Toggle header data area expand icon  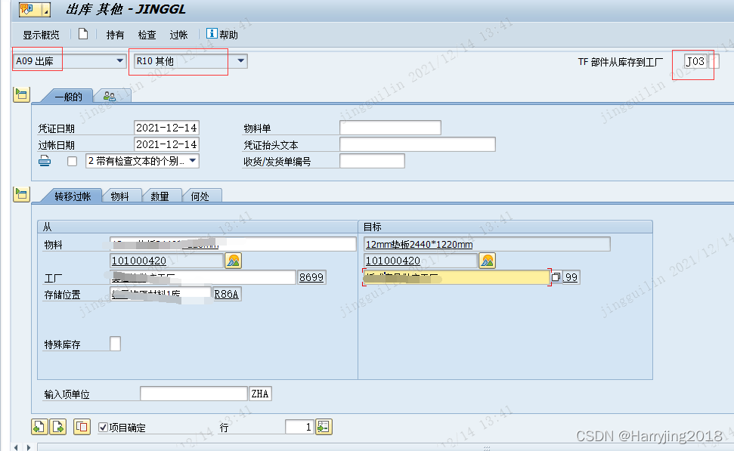[21, 95]
